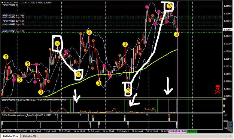Click the 25 Jul 06:45 time axis label
Image resolution: width=234 pixels, height=139 pixels.
pos(123,132)
